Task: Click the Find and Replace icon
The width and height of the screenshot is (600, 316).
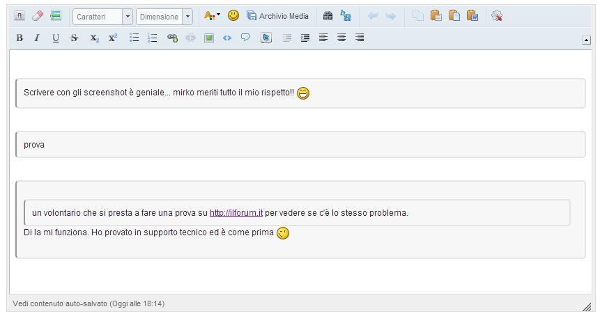Action: 346,16
